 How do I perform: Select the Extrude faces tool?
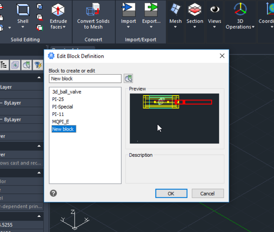coord(58,12)
